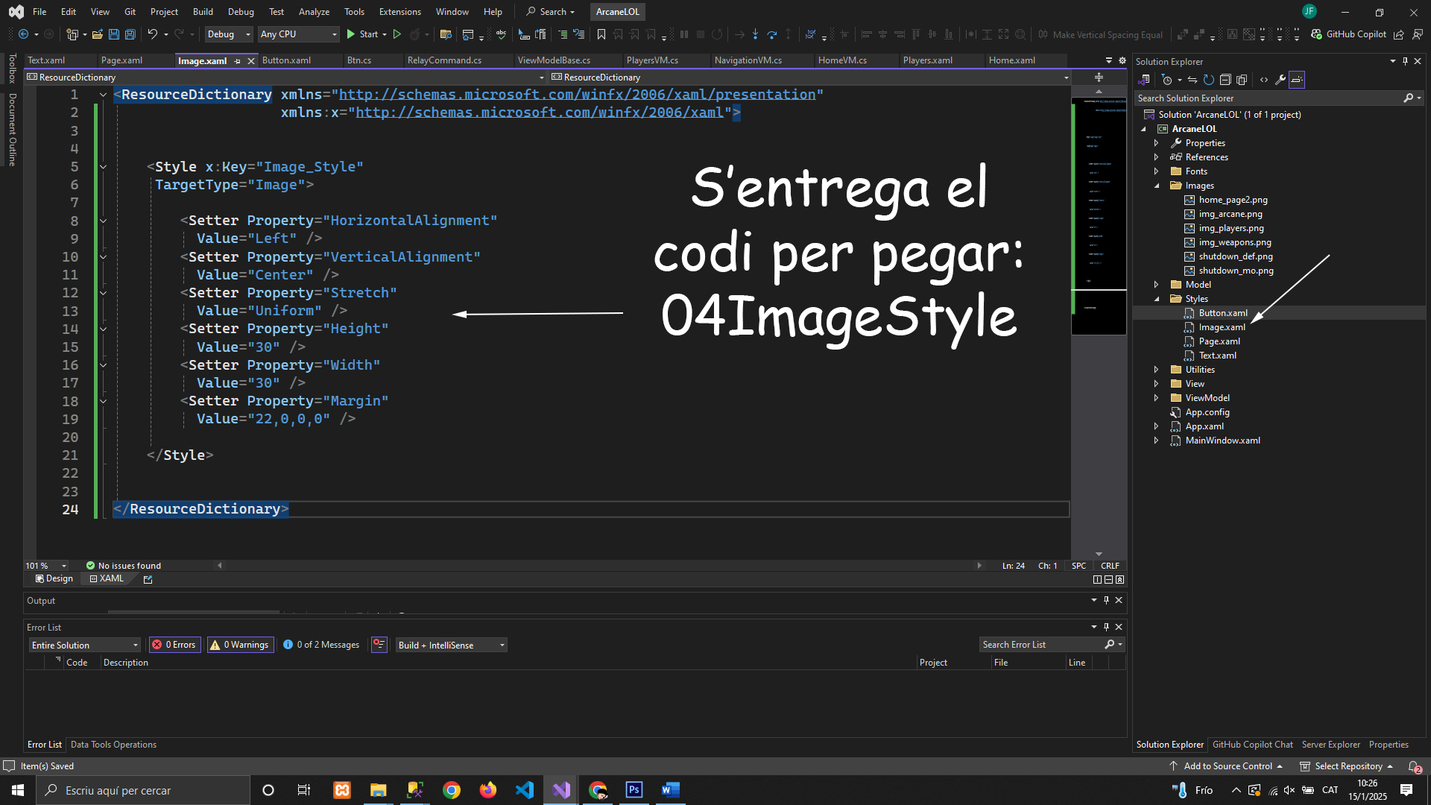Open the Debug configuration dropdown
1431x805 pixels.
pos(229,34)
